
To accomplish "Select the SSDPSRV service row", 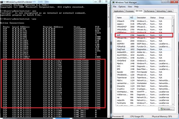I will 144,44.
